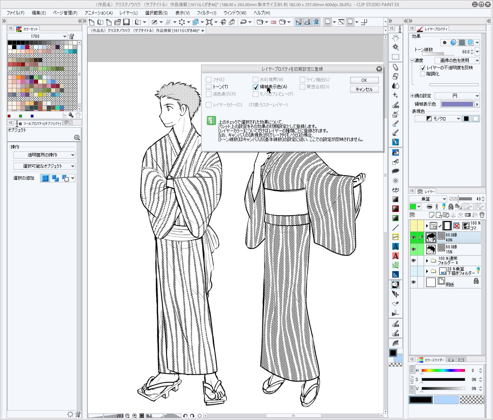Open the フィルター(I) menu
Screen dimensions: 493x420
pyautogui.click(x=206, y=13)
